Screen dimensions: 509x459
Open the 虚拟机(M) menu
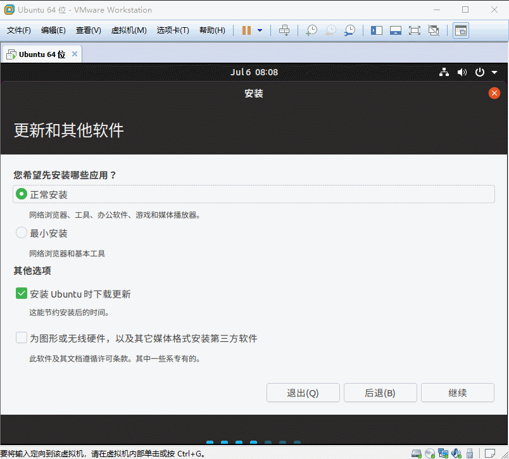tap(129, 30)
